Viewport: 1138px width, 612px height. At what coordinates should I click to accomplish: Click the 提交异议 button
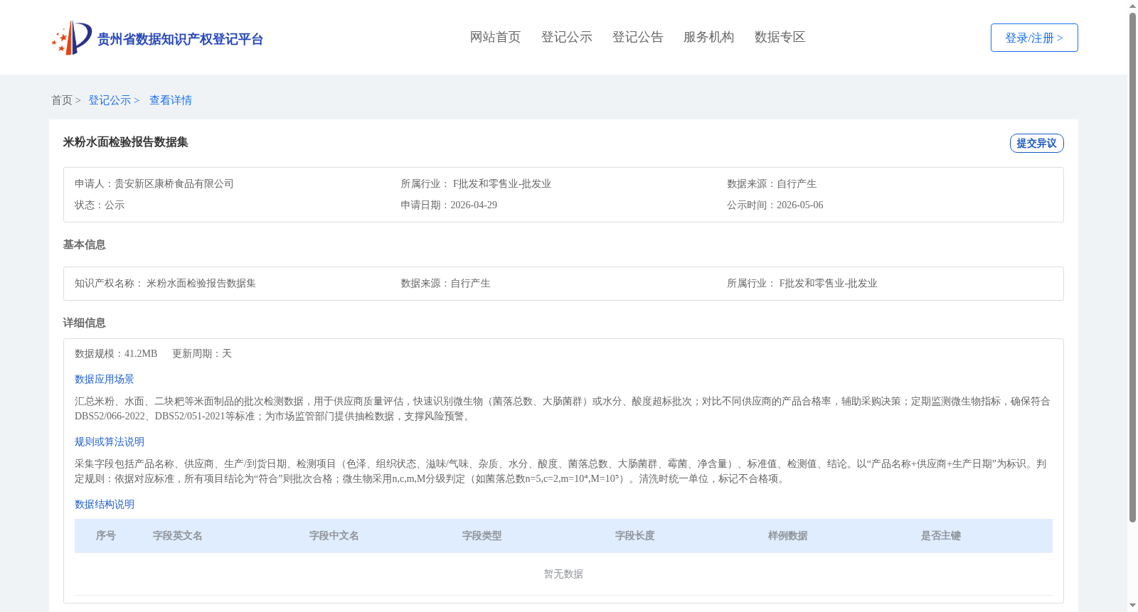point(1037,143)
